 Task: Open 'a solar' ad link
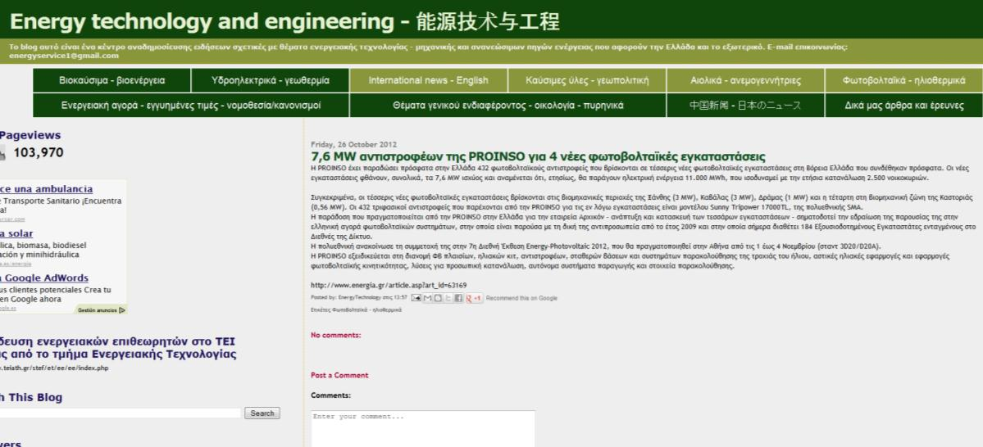[x=17, y=233]
